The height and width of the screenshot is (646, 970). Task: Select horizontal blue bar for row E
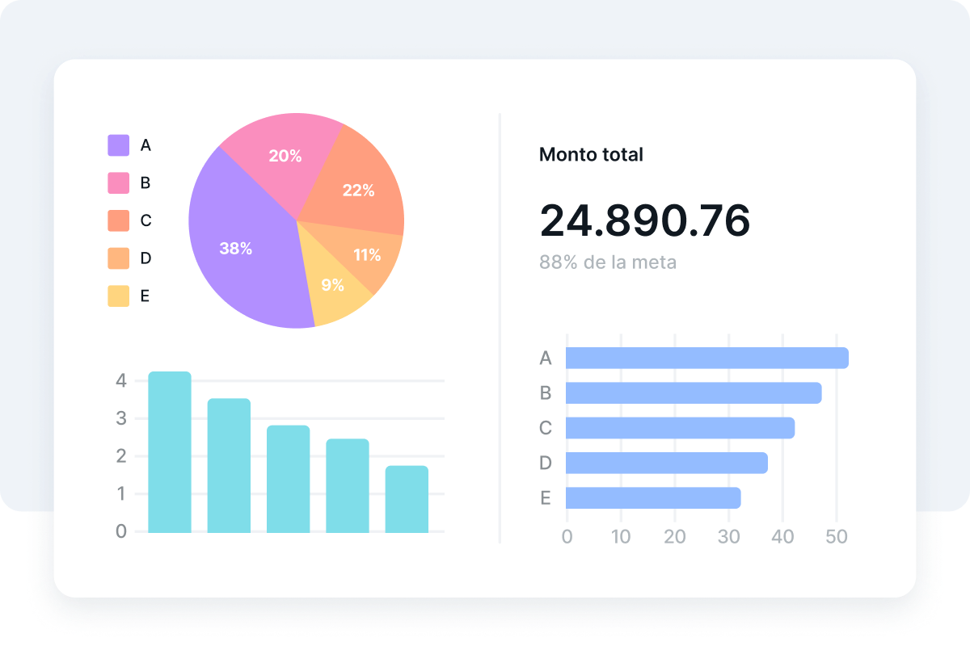653,498
